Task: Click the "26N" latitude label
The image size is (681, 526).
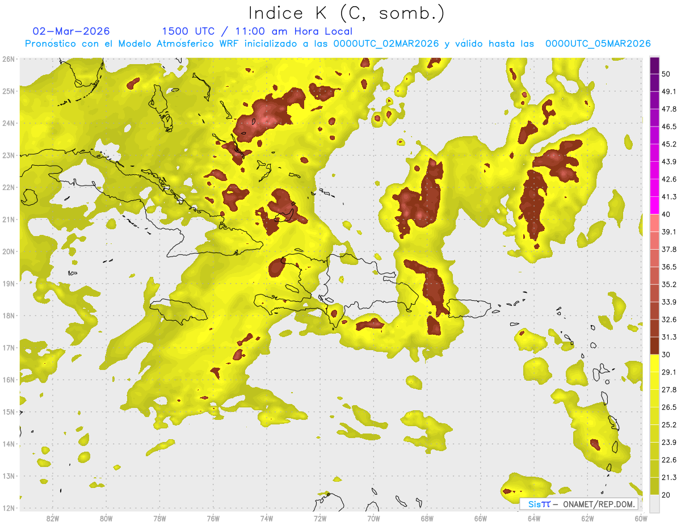Action: pos(9,59)
